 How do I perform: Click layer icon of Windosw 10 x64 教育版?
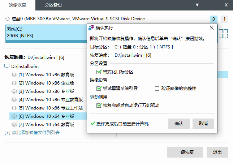14,124
